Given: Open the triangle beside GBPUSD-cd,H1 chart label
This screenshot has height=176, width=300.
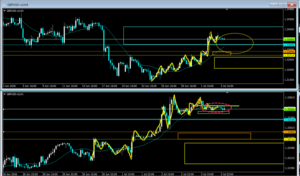Looking at the screenshot, I should (x=5, y=94).
